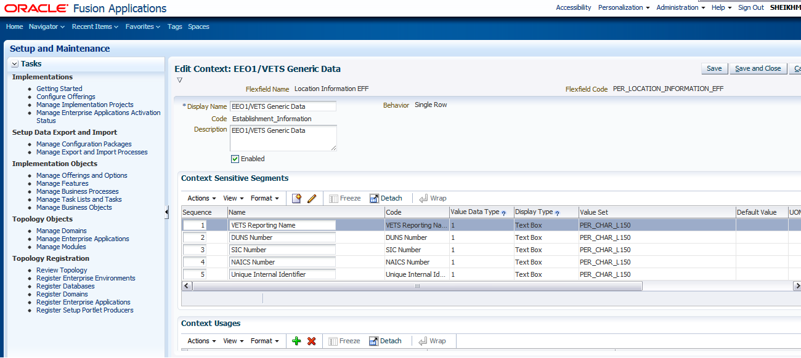Click the Sign Out link

(x=751, y=7)
